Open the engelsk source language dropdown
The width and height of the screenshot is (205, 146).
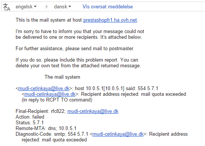[26, 6]
